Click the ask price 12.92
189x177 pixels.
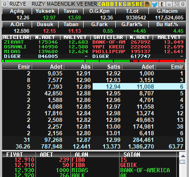tap(113, 74)
